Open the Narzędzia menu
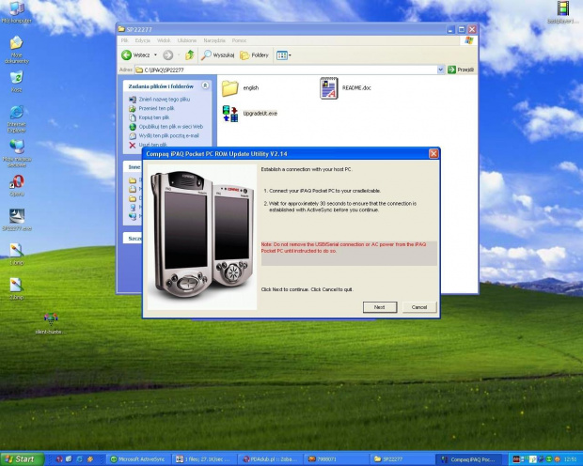Image resolution: width=583 pixels, height=466 pixels. pyautogui.click(x=213, y=40)
